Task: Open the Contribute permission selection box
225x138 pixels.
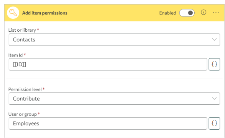Action: click(114, 99)
